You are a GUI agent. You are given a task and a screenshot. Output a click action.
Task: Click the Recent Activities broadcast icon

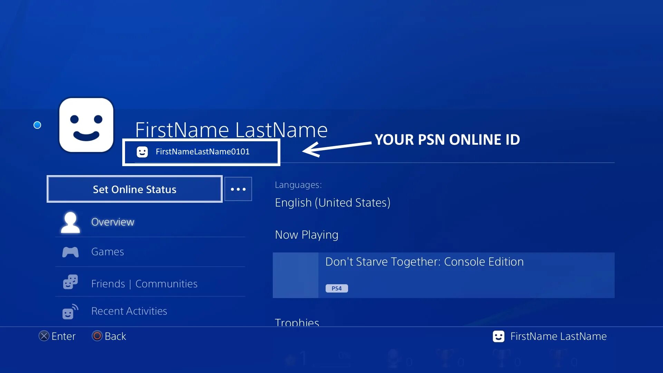point(70,312)
